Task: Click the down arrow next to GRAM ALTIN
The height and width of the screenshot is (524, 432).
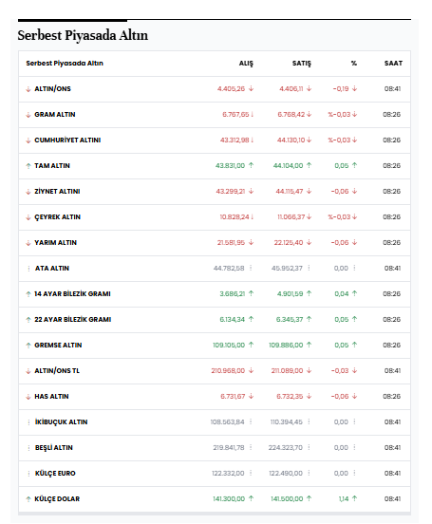Action: tap(28, 115)
